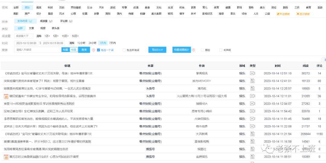Click the help question mark beside 搜索 button
This screenshot has height=163, width=326.
94,50
